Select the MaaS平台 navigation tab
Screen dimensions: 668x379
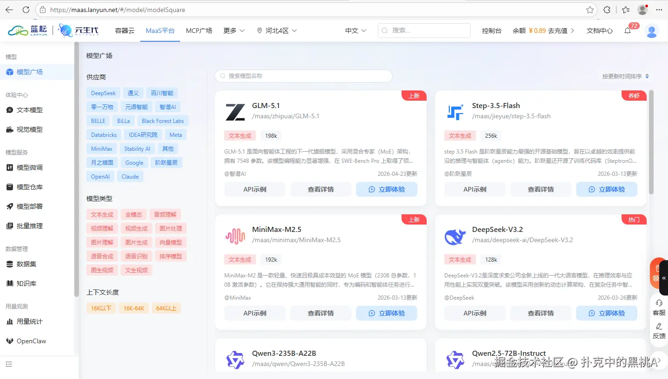coord(160,31)
